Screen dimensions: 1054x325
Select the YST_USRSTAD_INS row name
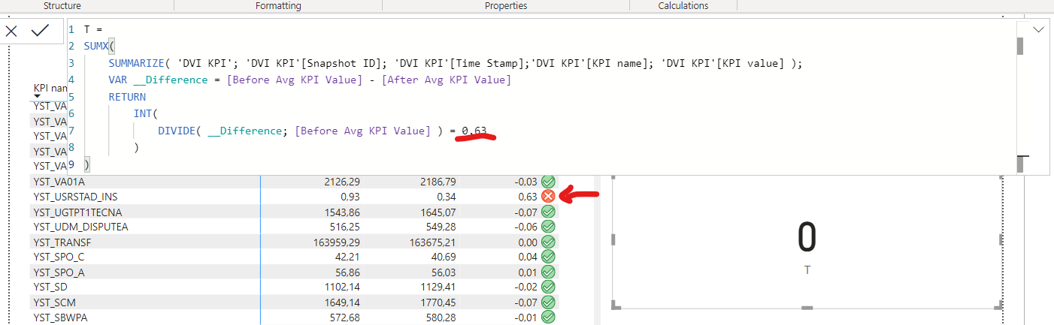75,197
